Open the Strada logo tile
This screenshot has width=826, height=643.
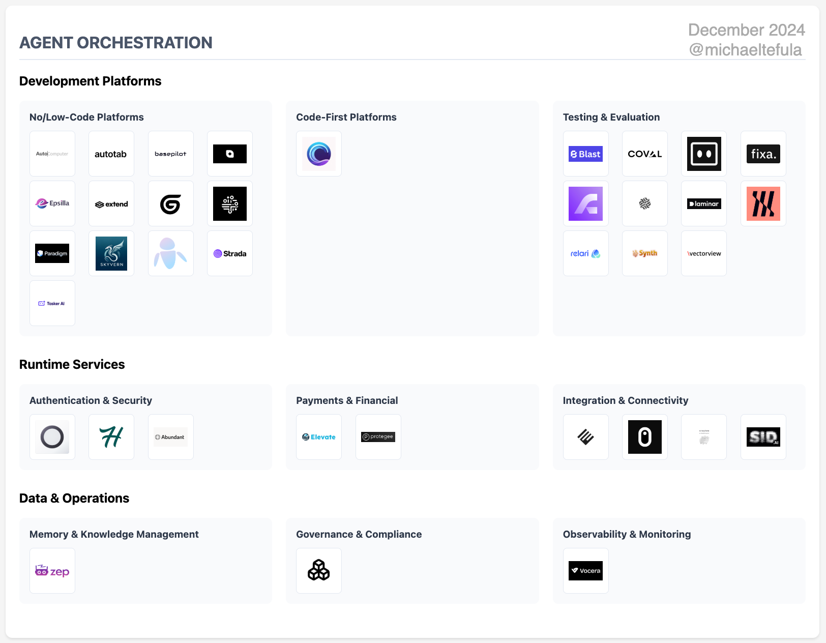[230, 253]
